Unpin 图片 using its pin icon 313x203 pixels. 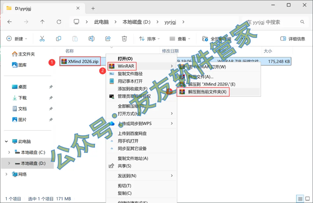pos(51,120)
